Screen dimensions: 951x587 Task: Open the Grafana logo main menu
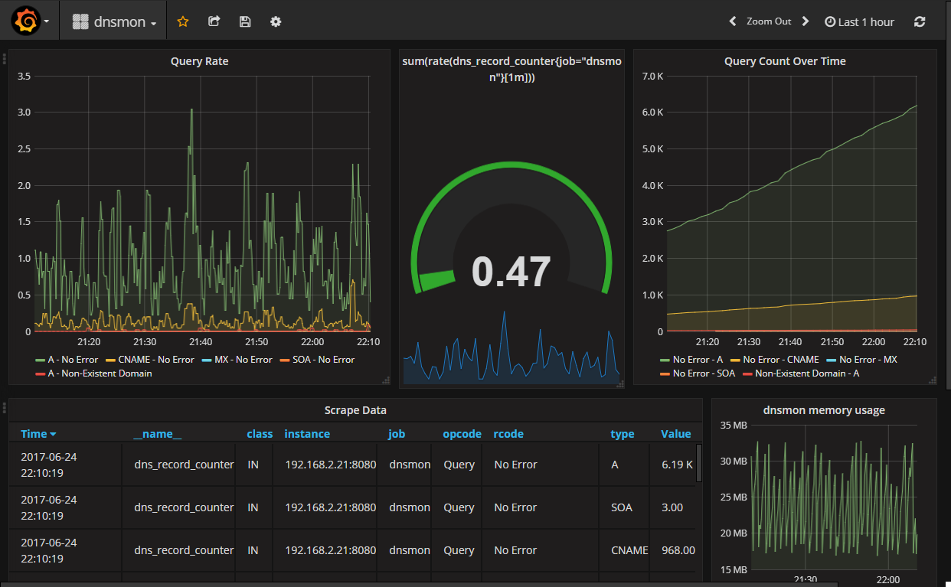[30, 21]
